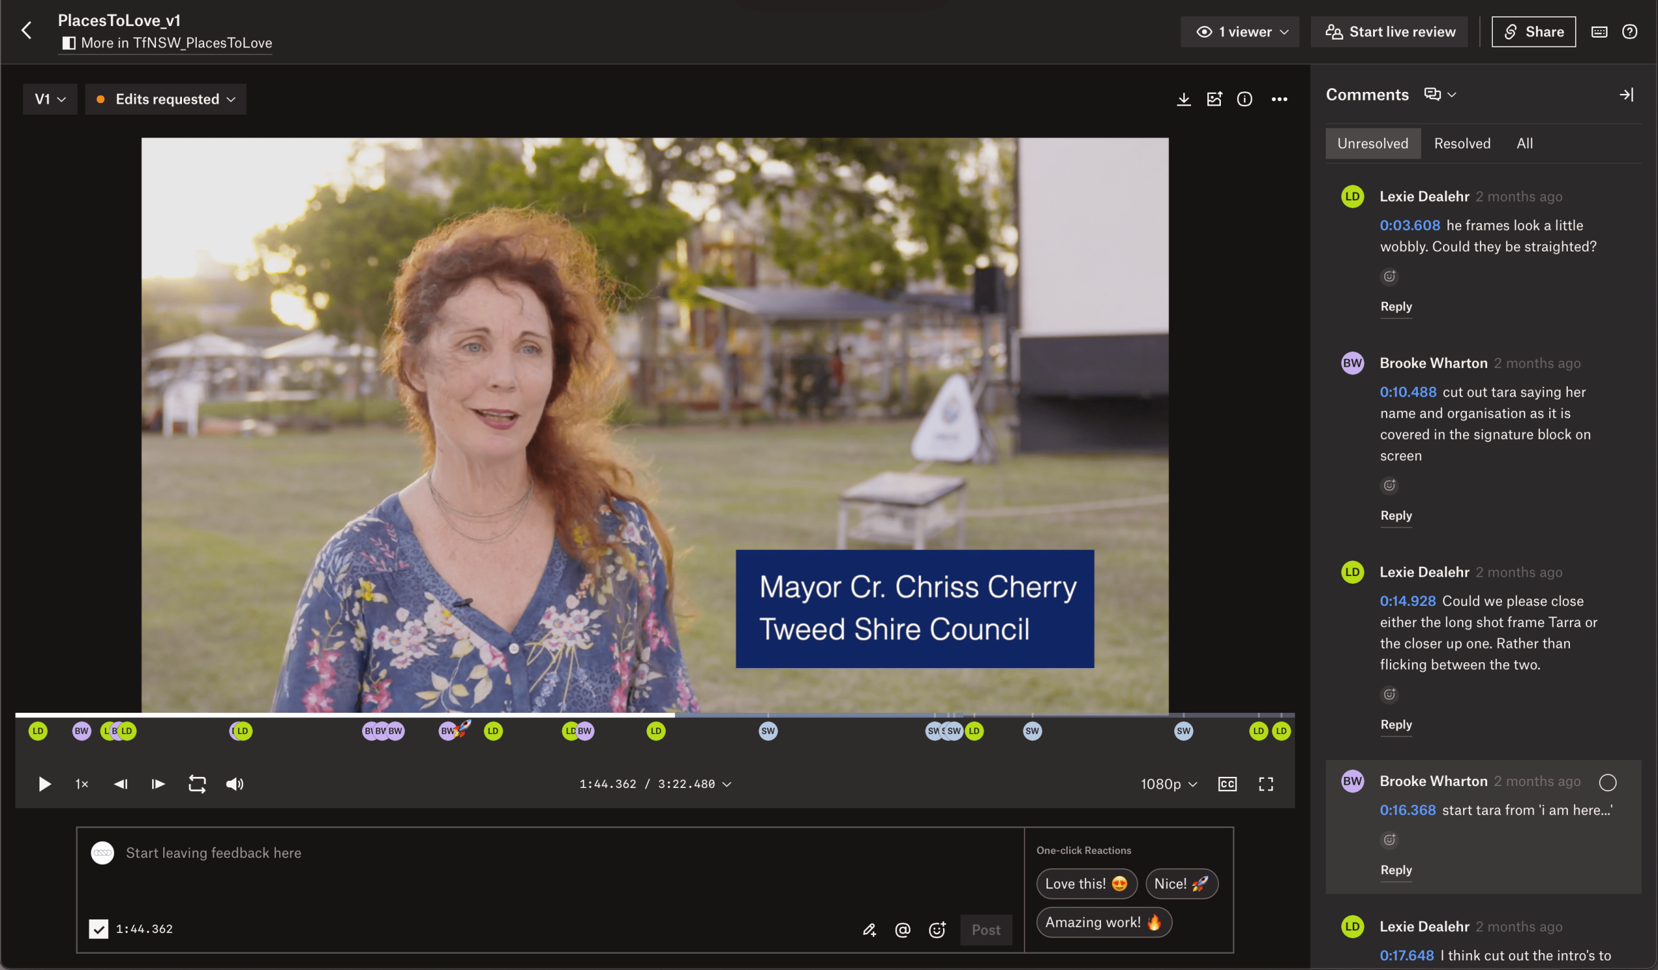Uncheck the 1:44.362 timestamp checkbox
Image resolution: width=1658 pixels, height=970 pixels.
(x=98, y=929)
